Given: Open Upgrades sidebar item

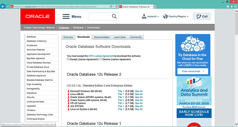Looking at the screenshot, I should (41, 106).
